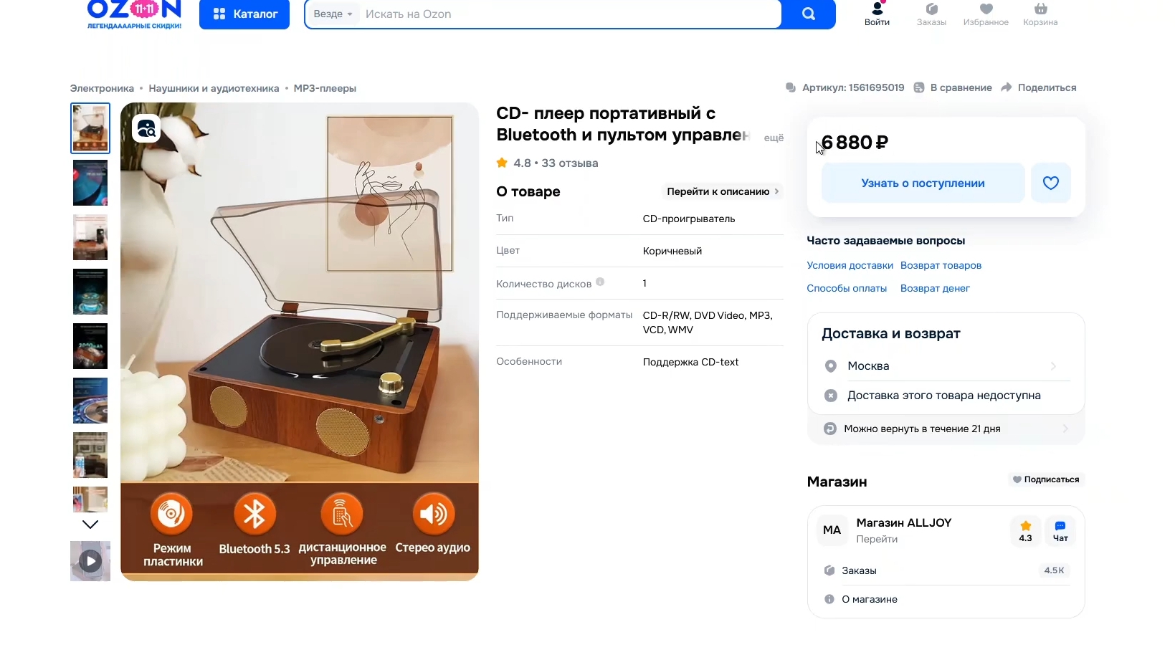
Task: Open the Везде search scope dropdown
Action: (333, 14)
